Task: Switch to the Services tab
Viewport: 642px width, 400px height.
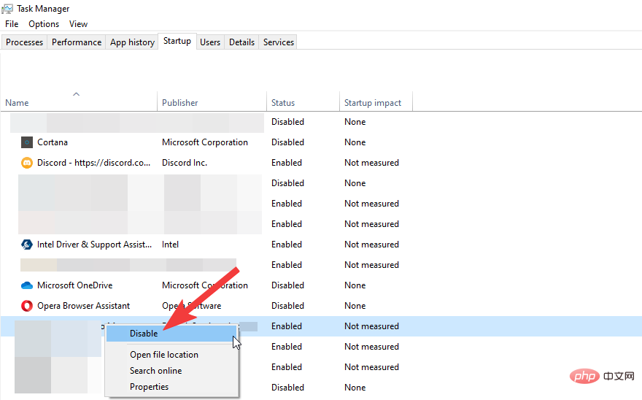Action: [279, 42]
